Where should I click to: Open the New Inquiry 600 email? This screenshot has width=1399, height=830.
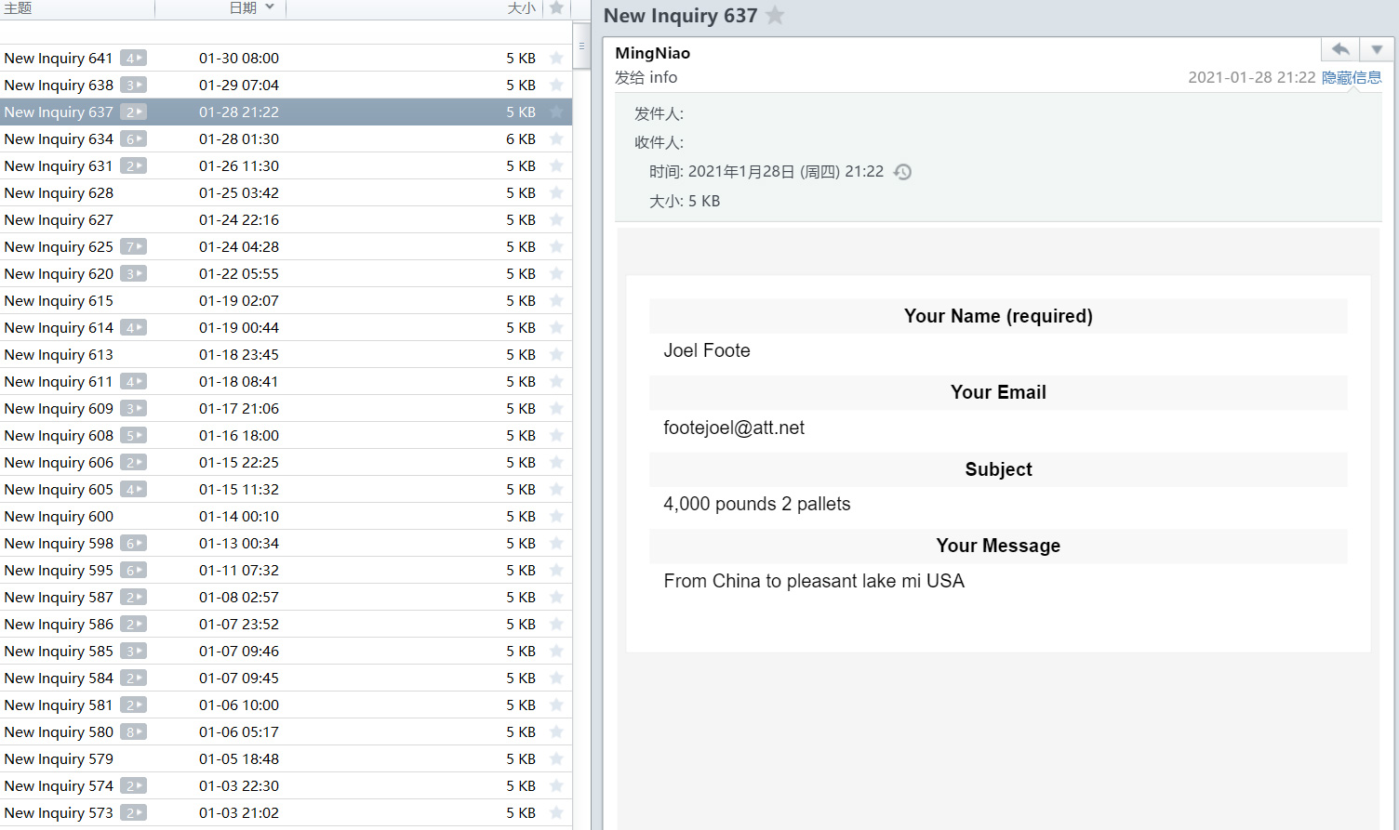[59, 517]
